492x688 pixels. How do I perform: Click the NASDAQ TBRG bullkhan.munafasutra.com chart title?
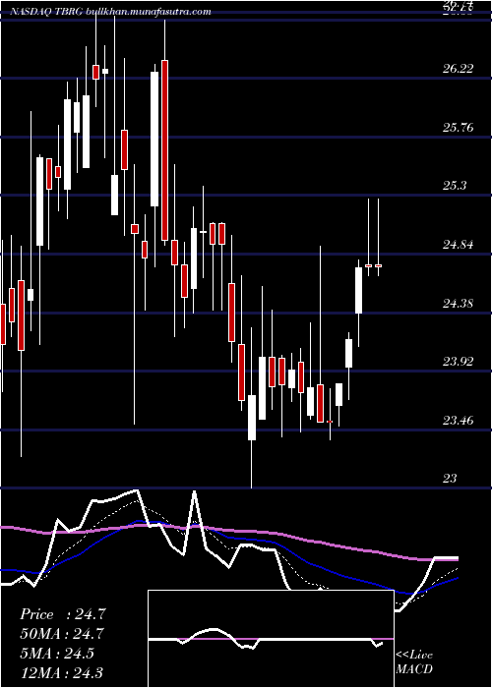tap(110, 12)
